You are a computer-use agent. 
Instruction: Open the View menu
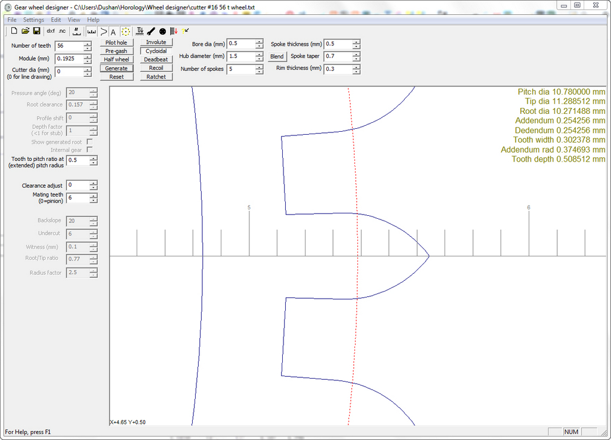pos(74,20)
